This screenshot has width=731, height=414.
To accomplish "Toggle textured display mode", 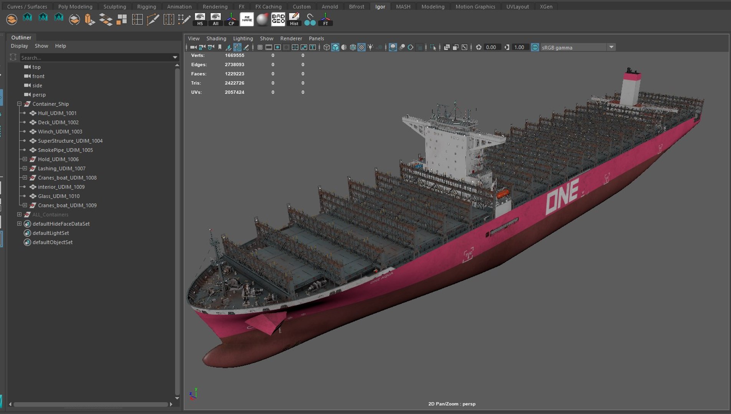I will click(x=361, y=47).
